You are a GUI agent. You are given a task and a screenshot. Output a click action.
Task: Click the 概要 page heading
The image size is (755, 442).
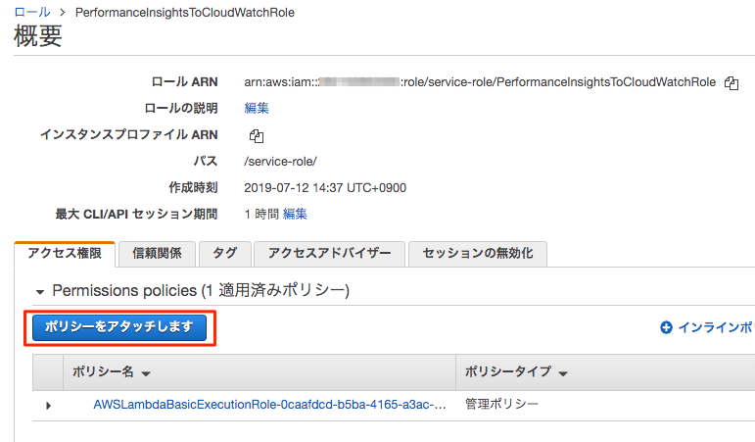coord(38,35)
